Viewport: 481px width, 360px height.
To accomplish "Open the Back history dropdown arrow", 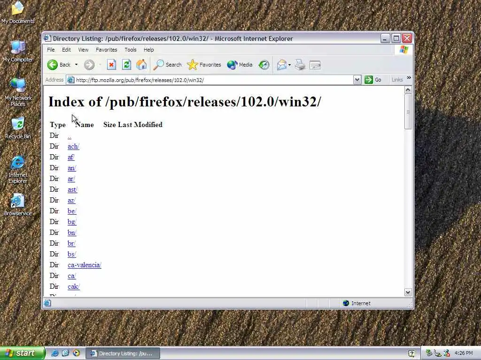I will pyautogui.click(x=77, y=65).
